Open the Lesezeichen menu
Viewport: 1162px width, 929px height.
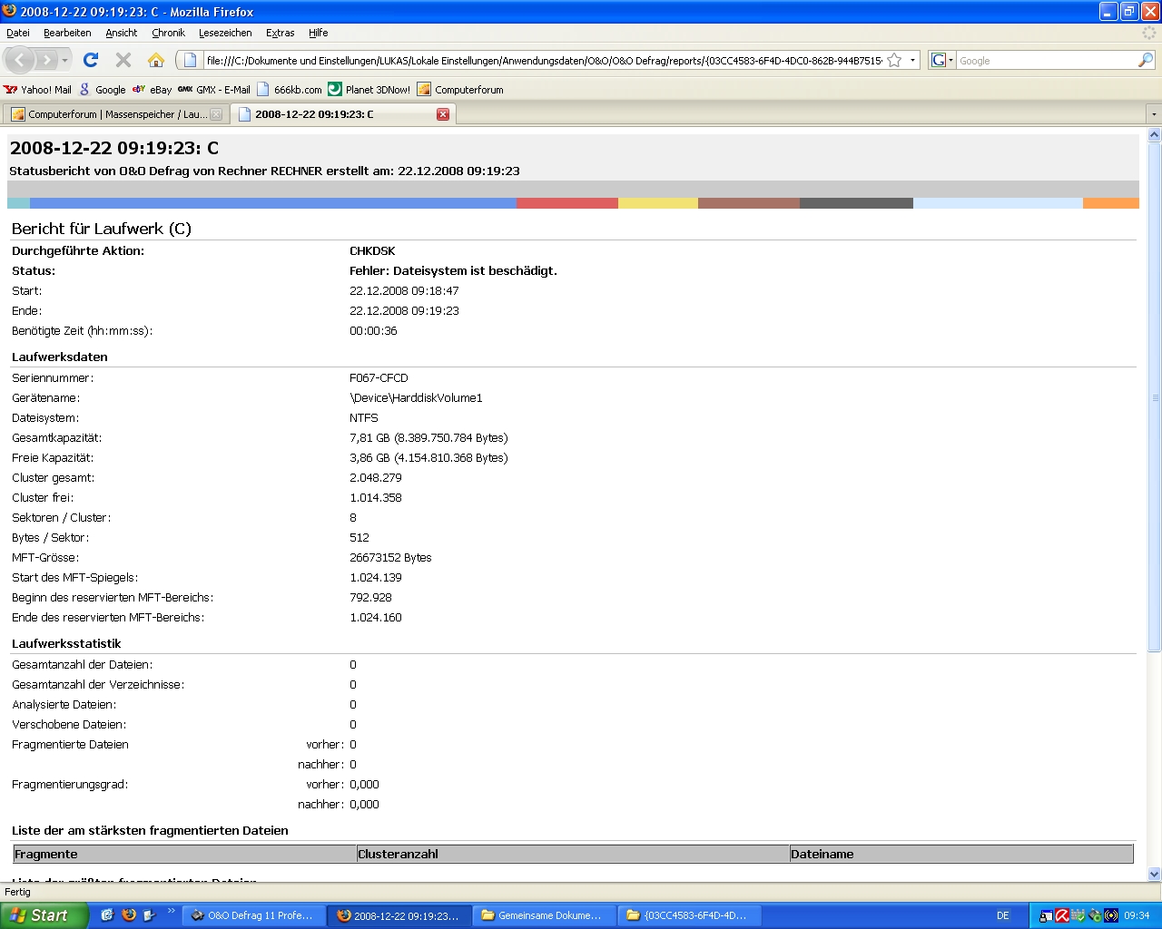pyautogui.click(x=225, y=33)
